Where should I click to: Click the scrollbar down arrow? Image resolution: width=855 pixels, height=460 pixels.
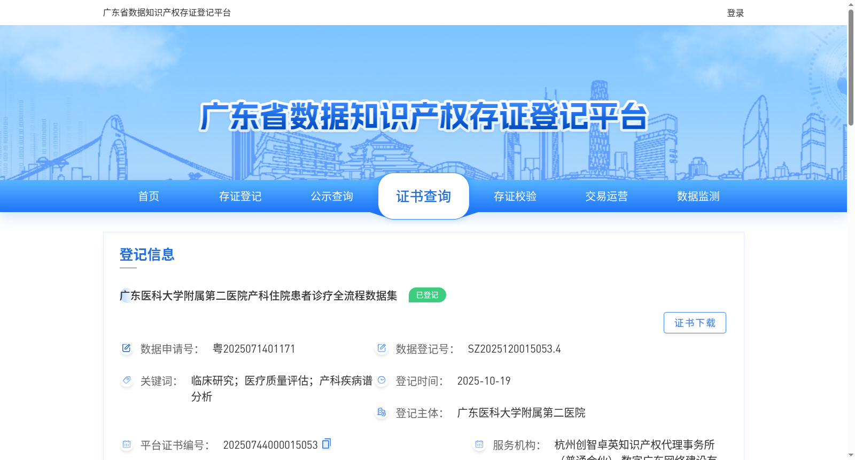click(x=851, y=455)
